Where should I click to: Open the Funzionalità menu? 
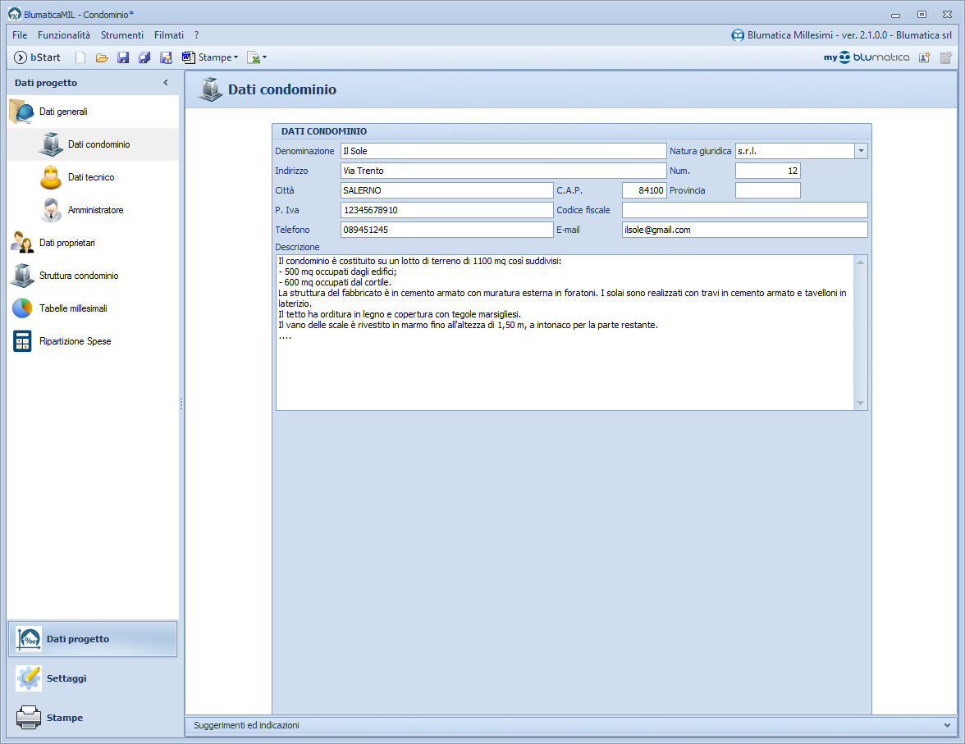coord(64,35)
